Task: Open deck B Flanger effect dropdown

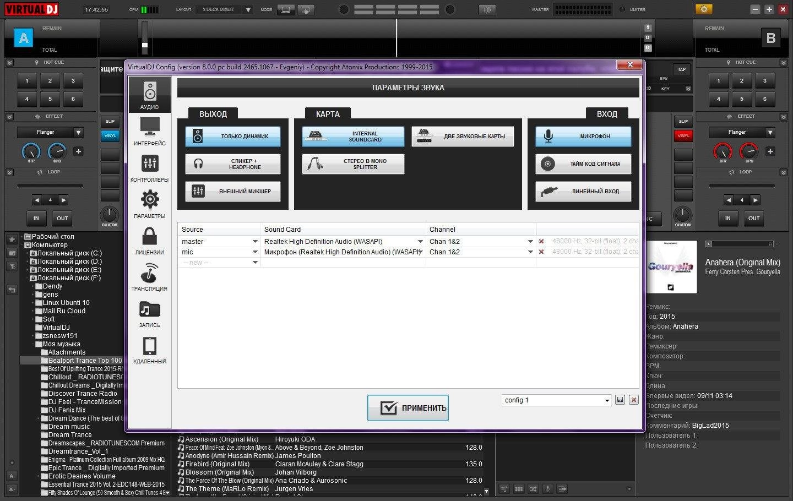Action: tap(770, 133)
